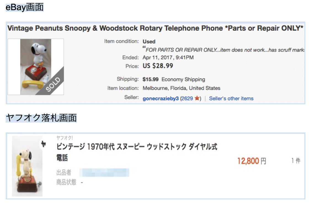Click the ヤフオク落札画面 heading
This screenshot has width=309, height=205.
coord(41,118)
